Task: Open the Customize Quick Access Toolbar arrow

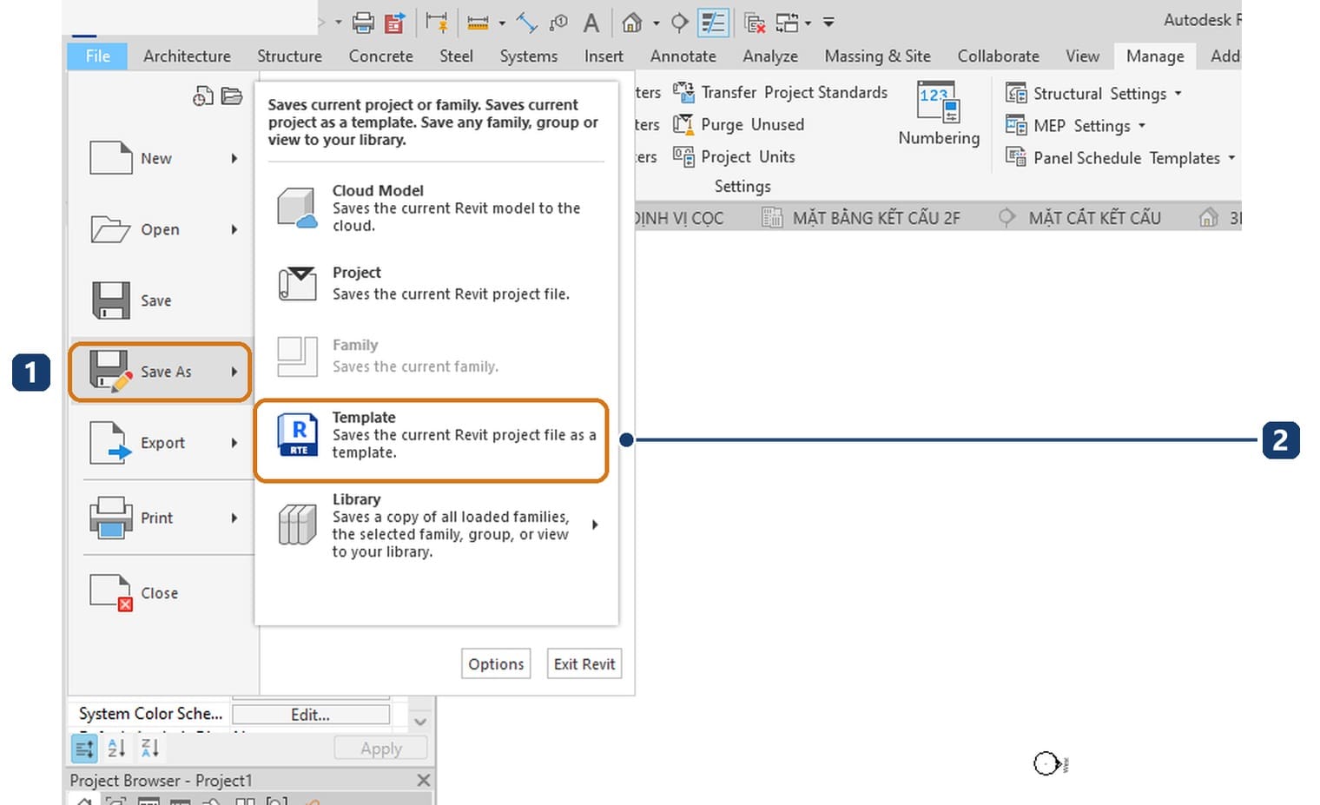Action: tap(828, 23)
